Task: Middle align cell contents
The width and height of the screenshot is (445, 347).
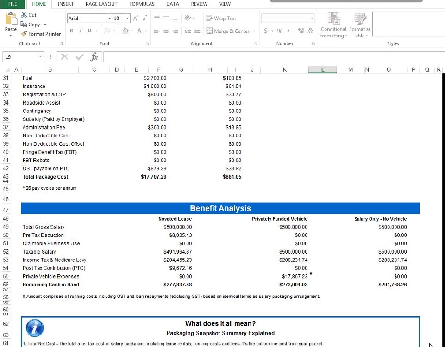Action: (166, 18)
